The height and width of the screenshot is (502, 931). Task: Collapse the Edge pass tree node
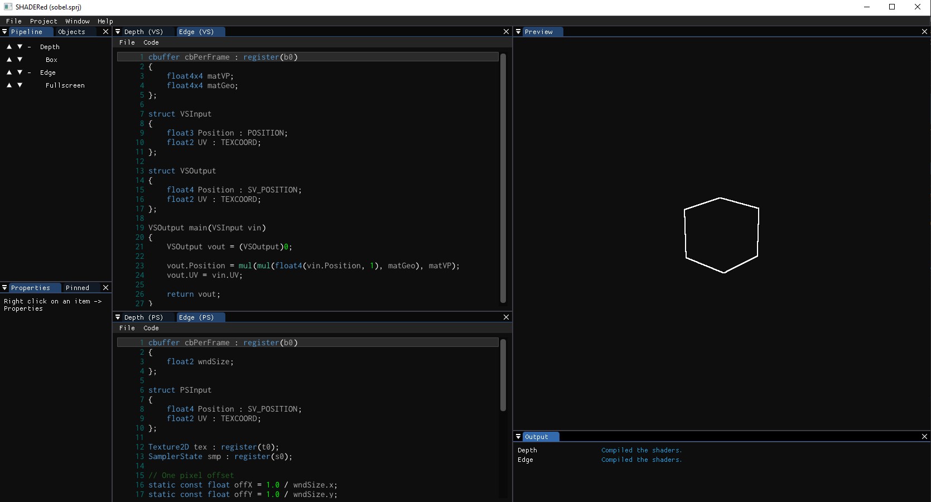pos(29,73)
